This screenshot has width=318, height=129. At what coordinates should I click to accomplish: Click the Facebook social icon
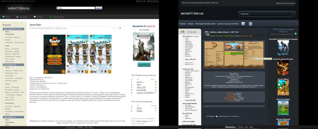coord(250,24)
